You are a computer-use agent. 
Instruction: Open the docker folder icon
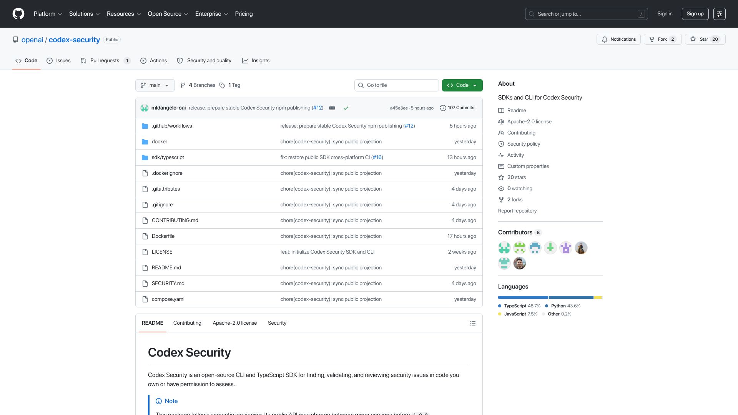pos(145,142)
